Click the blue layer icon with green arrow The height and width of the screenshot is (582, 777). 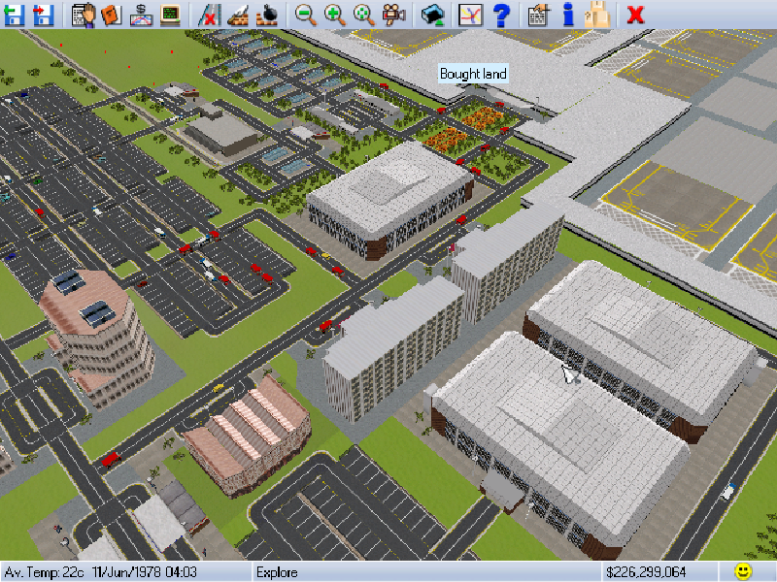432,14
